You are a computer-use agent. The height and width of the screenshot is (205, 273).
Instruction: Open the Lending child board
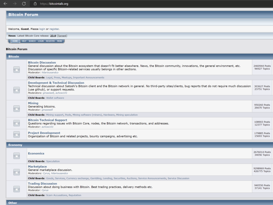pos(107,178)
